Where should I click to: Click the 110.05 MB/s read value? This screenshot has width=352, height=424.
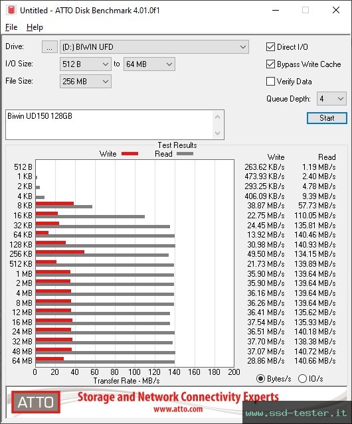point(315,216)
